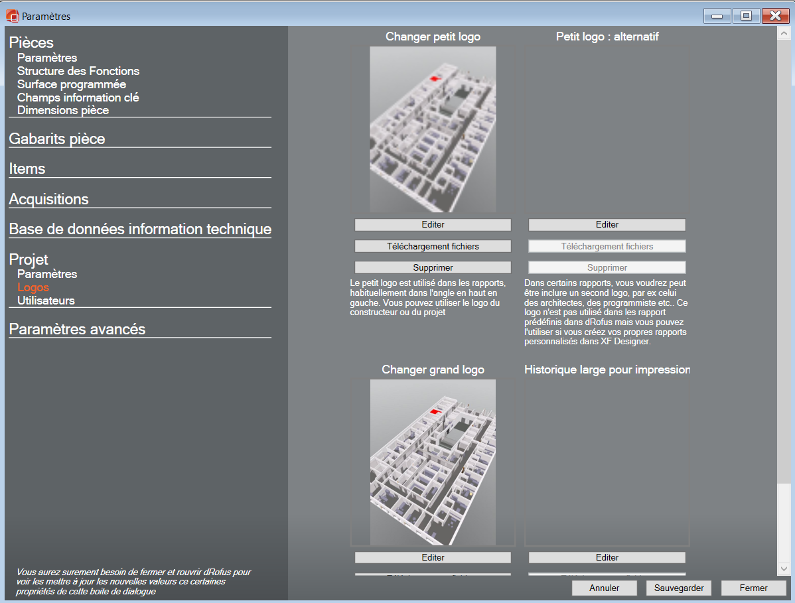795x603 pixels.
Task: Open Base de données information technique
Action: (x=140, y=229)
